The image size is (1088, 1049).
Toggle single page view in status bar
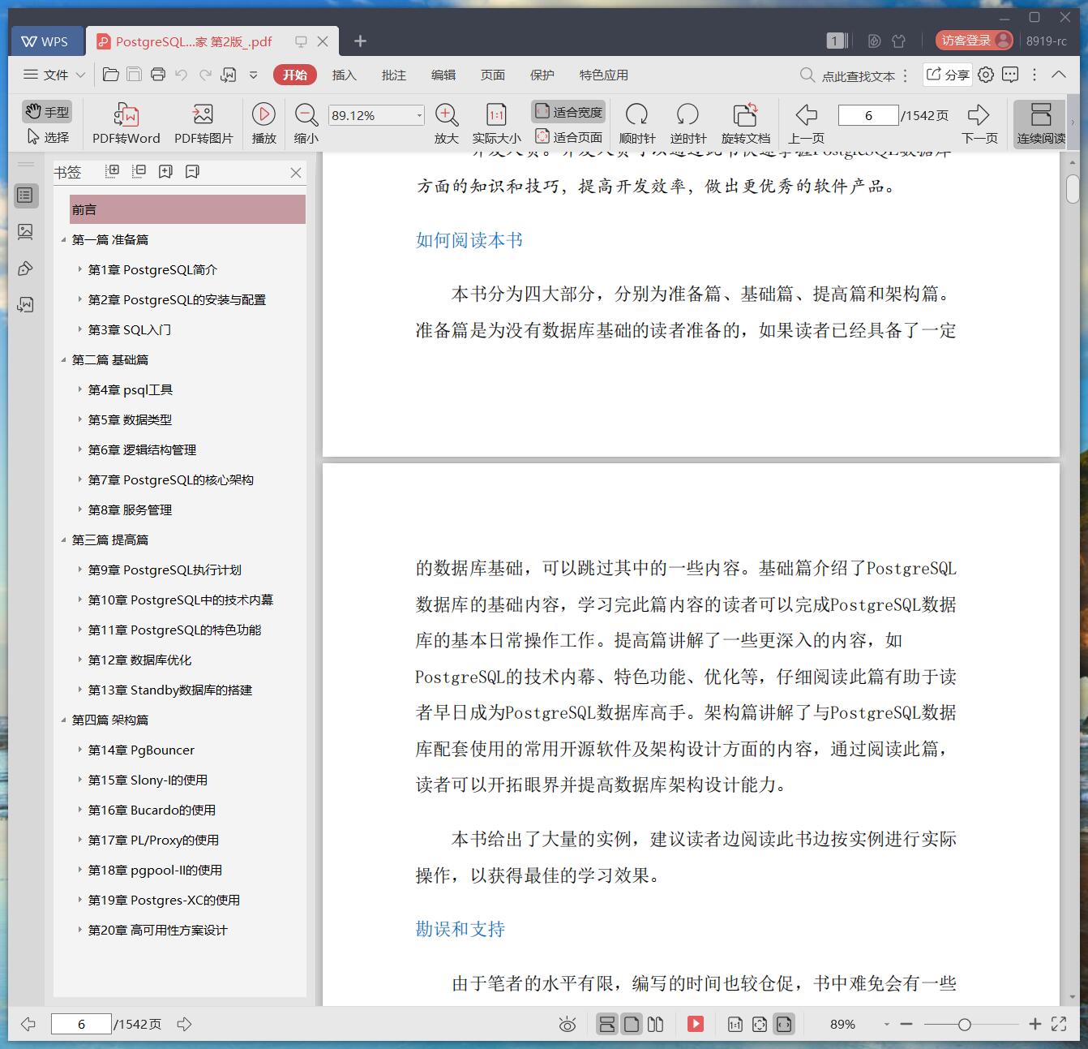tap(632, 1024)
